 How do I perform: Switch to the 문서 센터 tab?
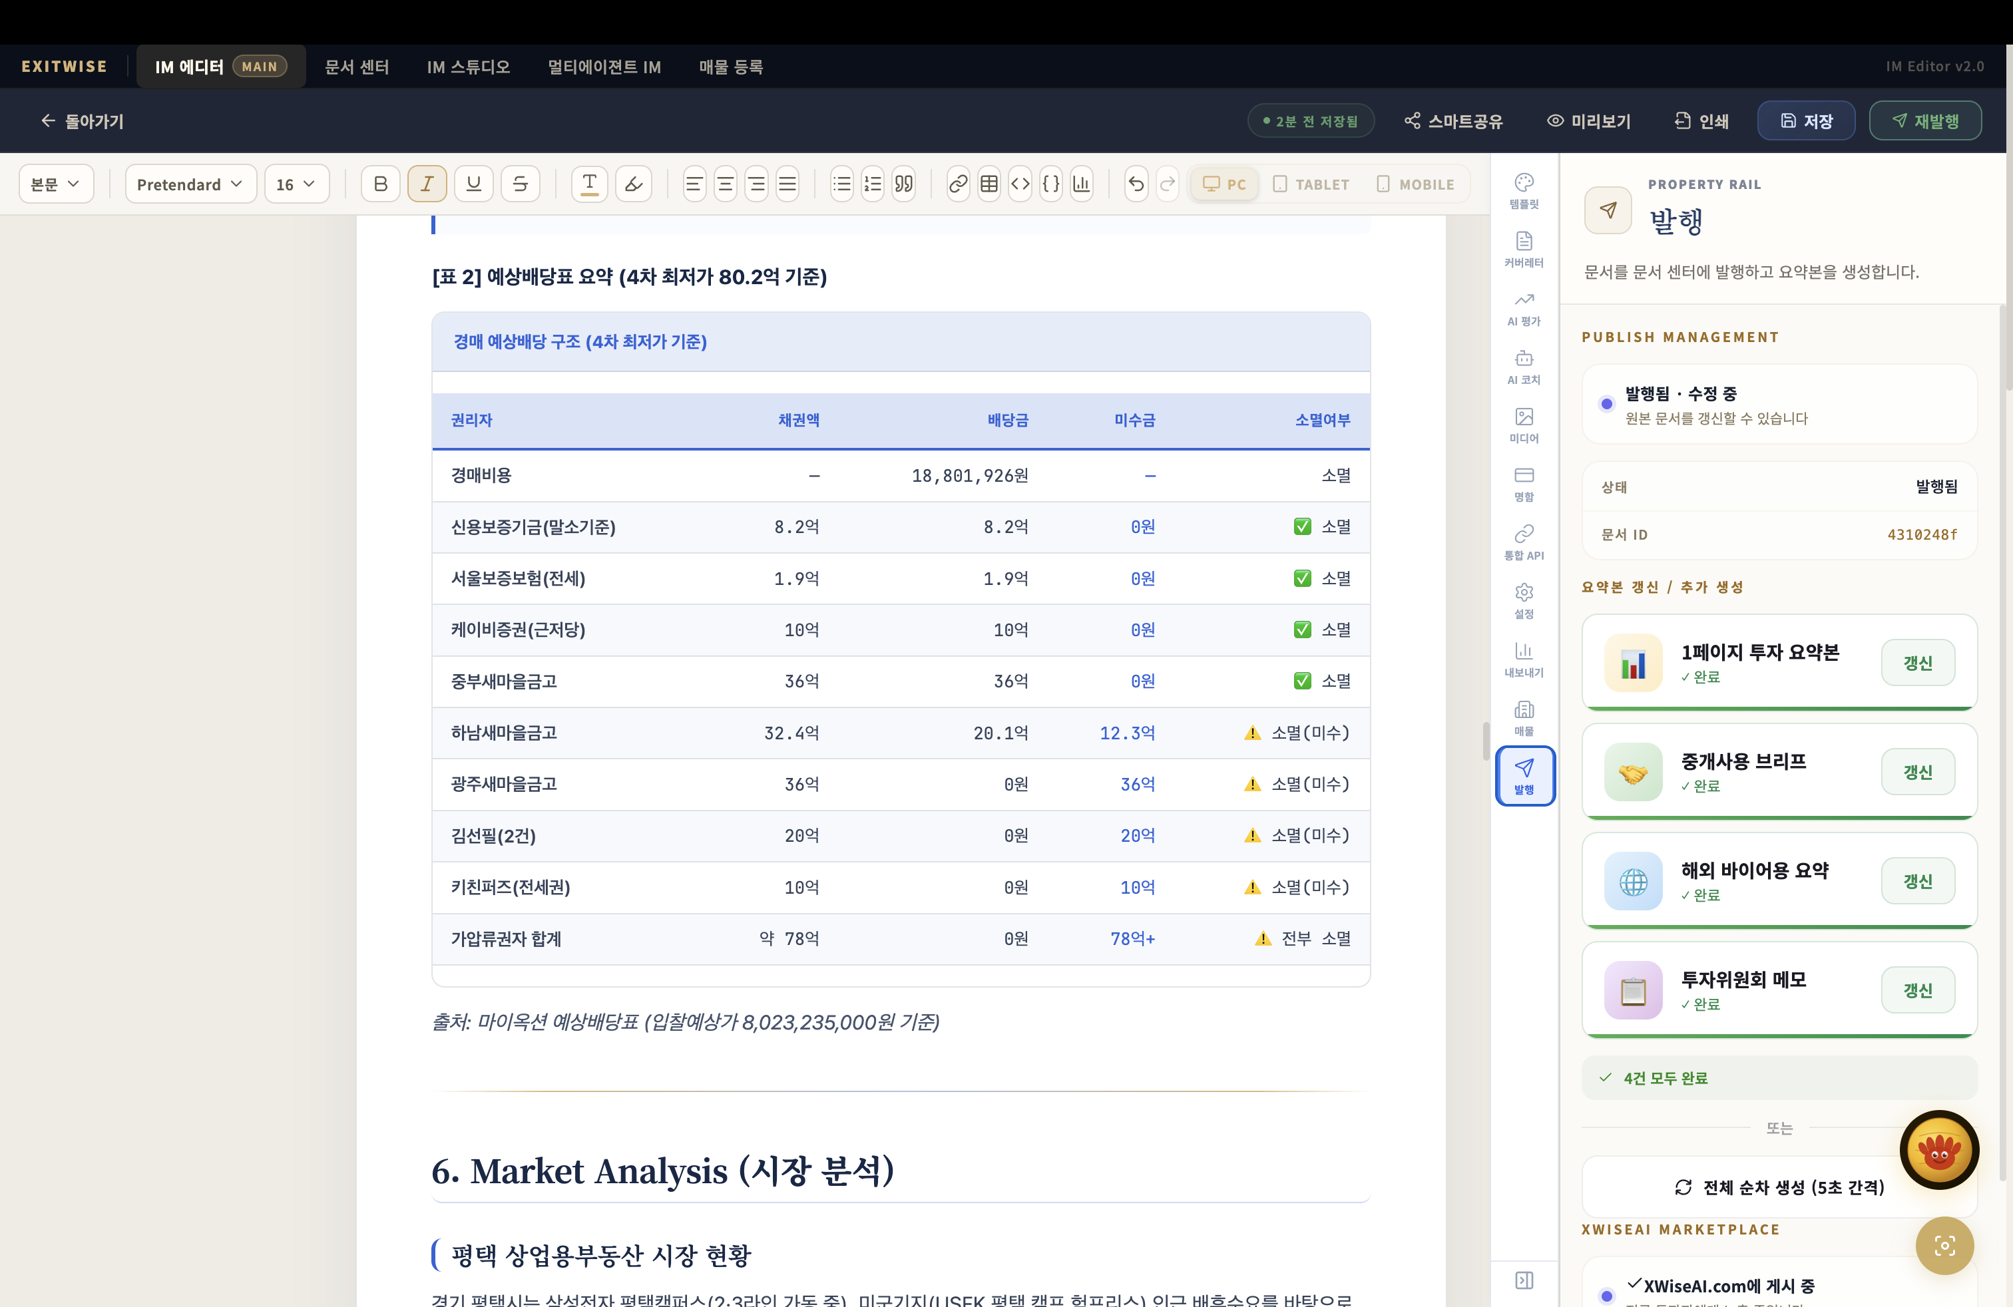357,67
